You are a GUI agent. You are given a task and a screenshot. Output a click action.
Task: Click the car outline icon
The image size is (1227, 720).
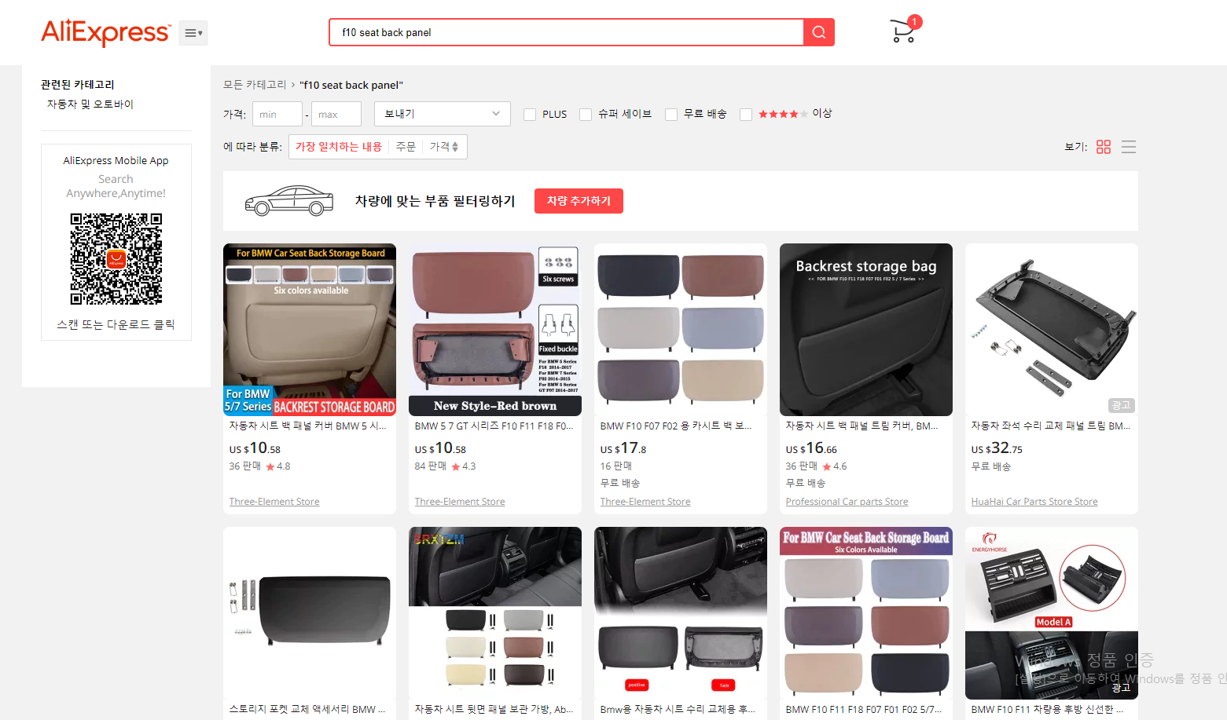coord(289,201)
